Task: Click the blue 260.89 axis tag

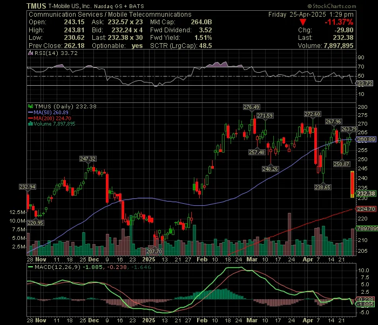Action: click(367, 139)
